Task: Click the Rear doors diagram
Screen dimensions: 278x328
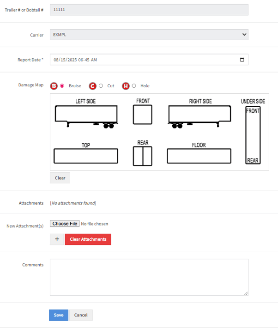Action: [x=142, y=156]
